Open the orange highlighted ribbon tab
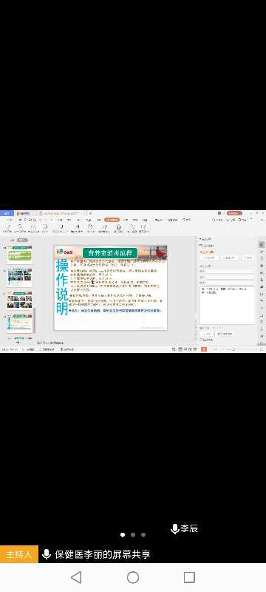The image size is (266, 592). (x=112, y=220)
